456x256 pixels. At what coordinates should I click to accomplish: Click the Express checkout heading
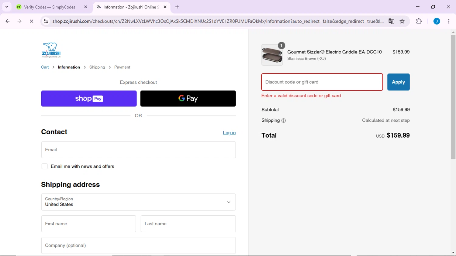pos(138,82)
